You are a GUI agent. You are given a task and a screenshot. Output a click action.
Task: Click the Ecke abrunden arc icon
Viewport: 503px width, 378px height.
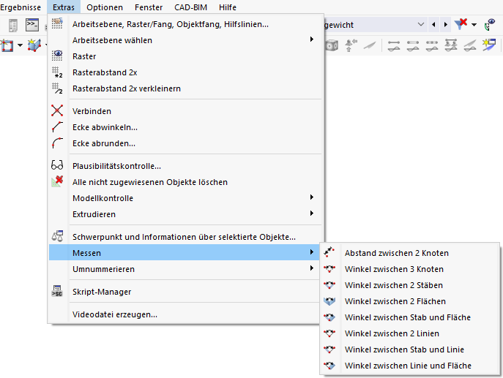point(57,143)
